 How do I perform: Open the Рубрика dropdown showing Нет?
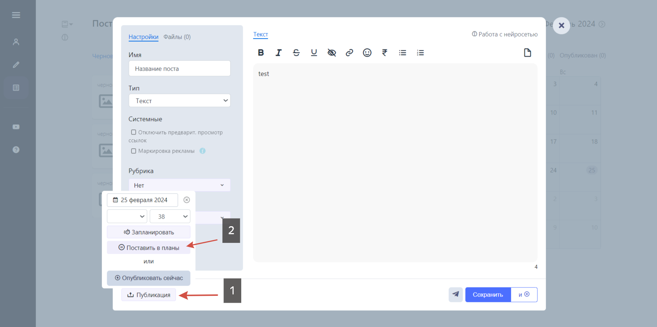(180, 185)
